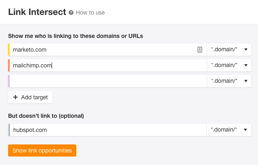Click the purple color marker on the empty row
Viewport: 258px width, 165px height.
pyautogui.click(x=9, y=81)
